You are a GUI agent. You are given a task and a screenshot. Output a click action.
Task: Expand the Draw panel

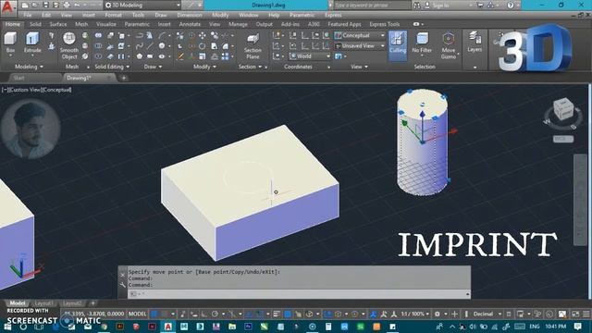click(153, 67)
